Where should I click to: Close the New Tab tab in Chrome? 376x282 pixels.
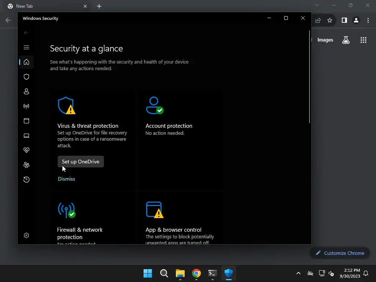pos(85,6)
